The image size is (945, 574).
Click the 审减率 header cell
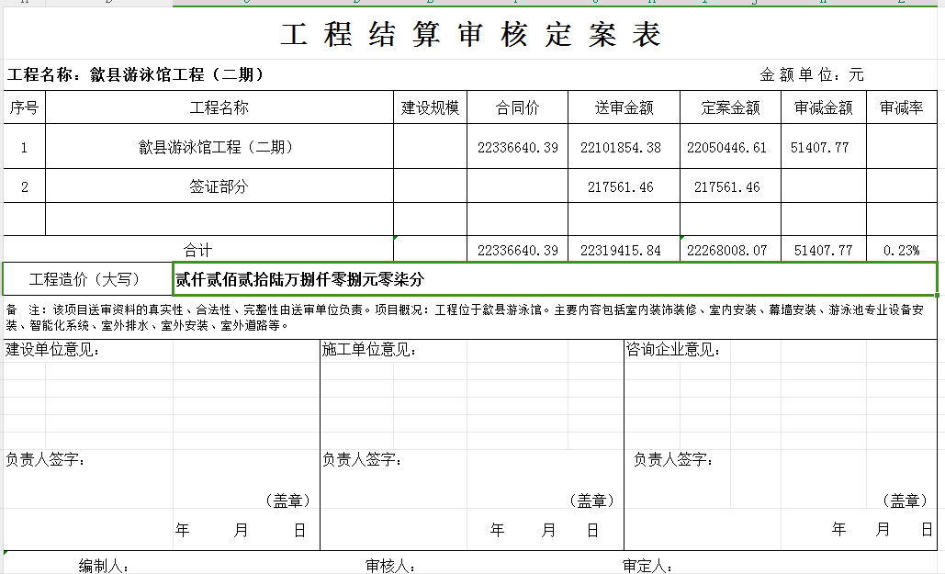901,108
